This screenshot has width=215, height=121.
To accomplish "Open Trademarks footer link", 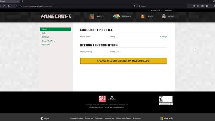I will coord(99,118).
